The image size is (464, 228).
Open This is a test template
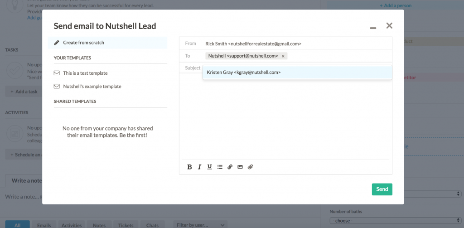[85, 73]
